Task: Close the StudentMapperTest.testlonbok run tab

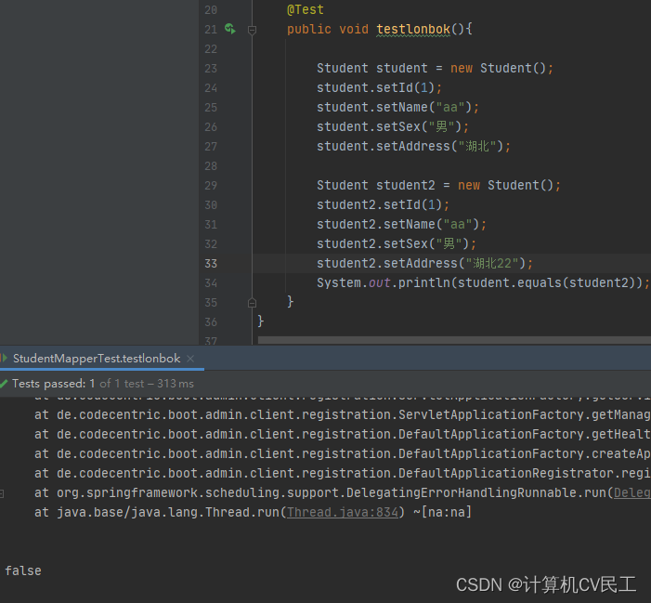Action: [x=190, y=359]
